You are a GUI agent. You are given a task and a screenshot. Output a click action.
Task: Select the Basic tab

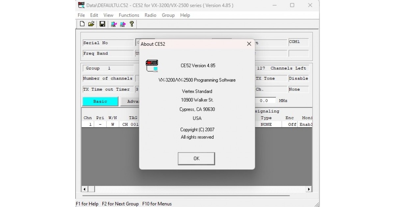(100, 102)
